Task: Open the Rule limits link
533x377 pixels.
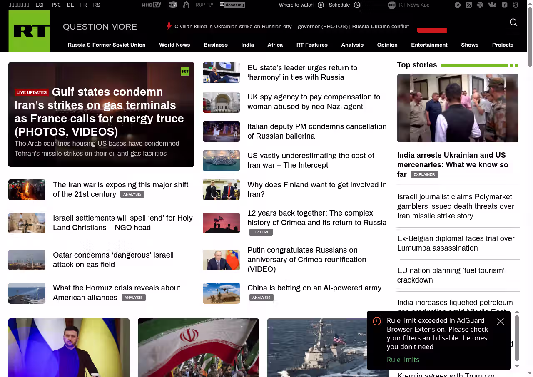Action: (x=403, y=360)
